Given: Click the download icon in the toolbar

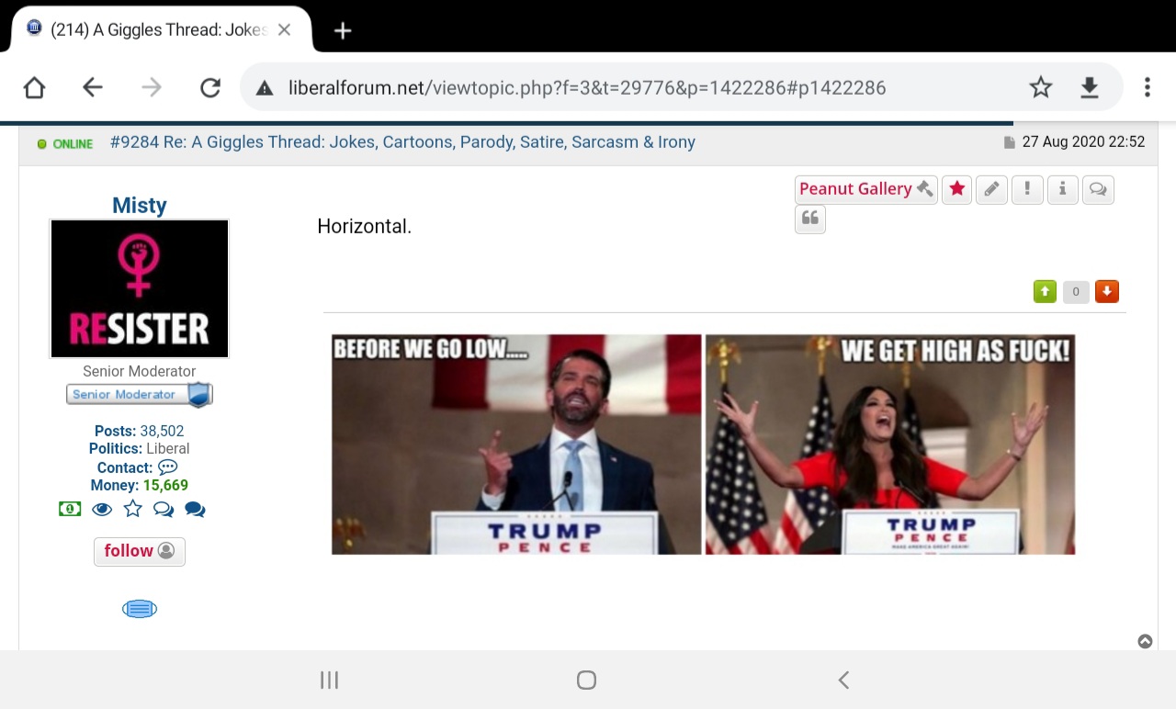Looking at the screenshot, I should click(x=1090, y=87).
